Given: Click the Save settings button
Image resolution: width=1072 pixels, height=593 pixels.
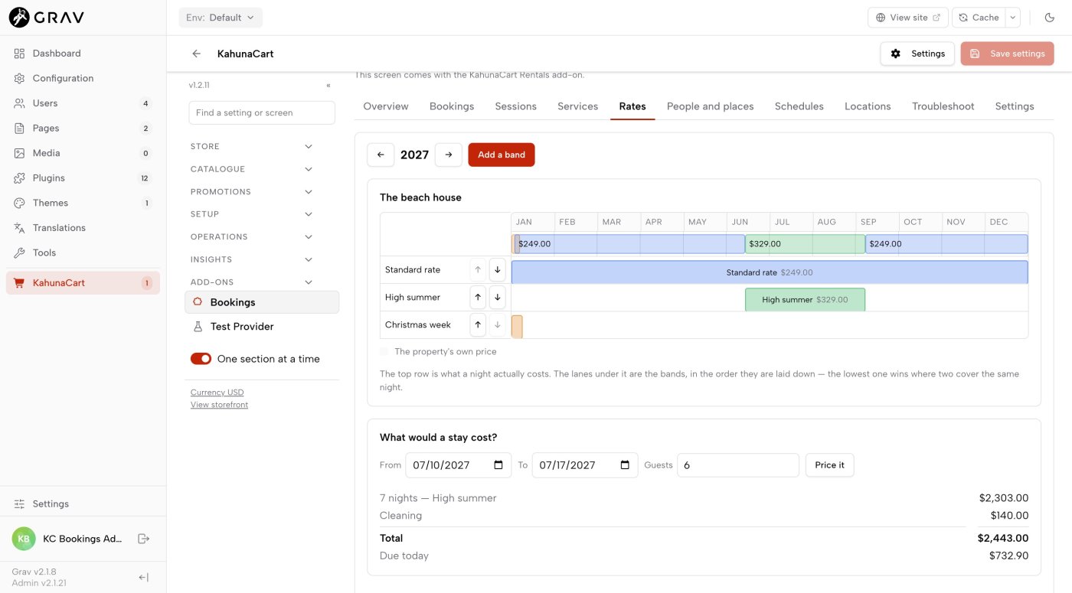Looking at the screenshot, I should [1007, 54].
